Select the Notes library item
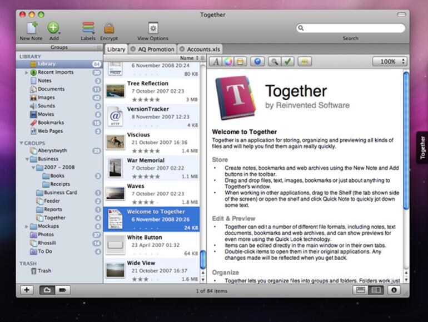 coord(59,81)
